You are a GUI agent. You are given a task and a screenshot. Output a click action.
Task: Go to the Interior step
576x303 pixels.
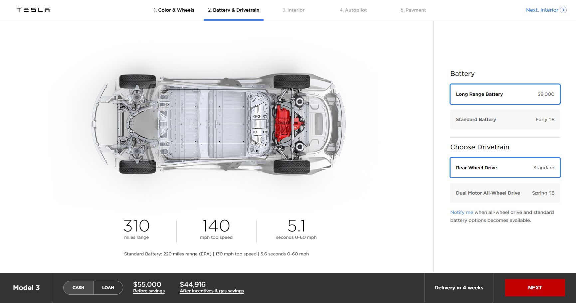point(293,10)
